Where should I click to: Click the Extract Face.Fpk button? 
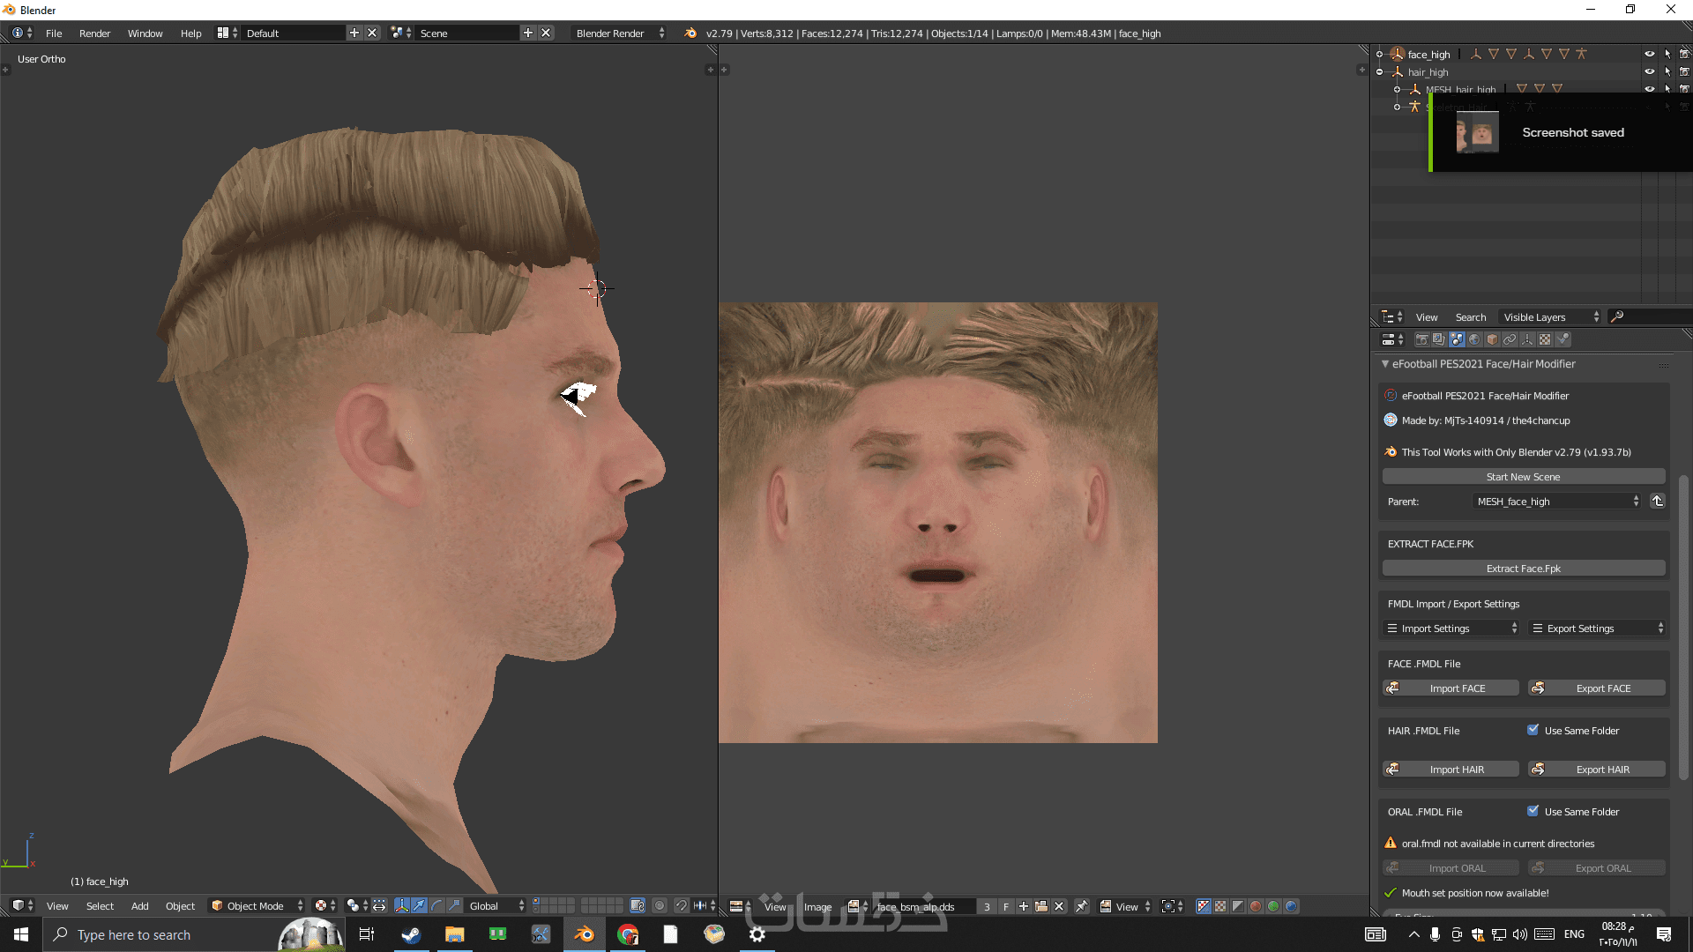pyautogui.click(x=1523, y=569)
